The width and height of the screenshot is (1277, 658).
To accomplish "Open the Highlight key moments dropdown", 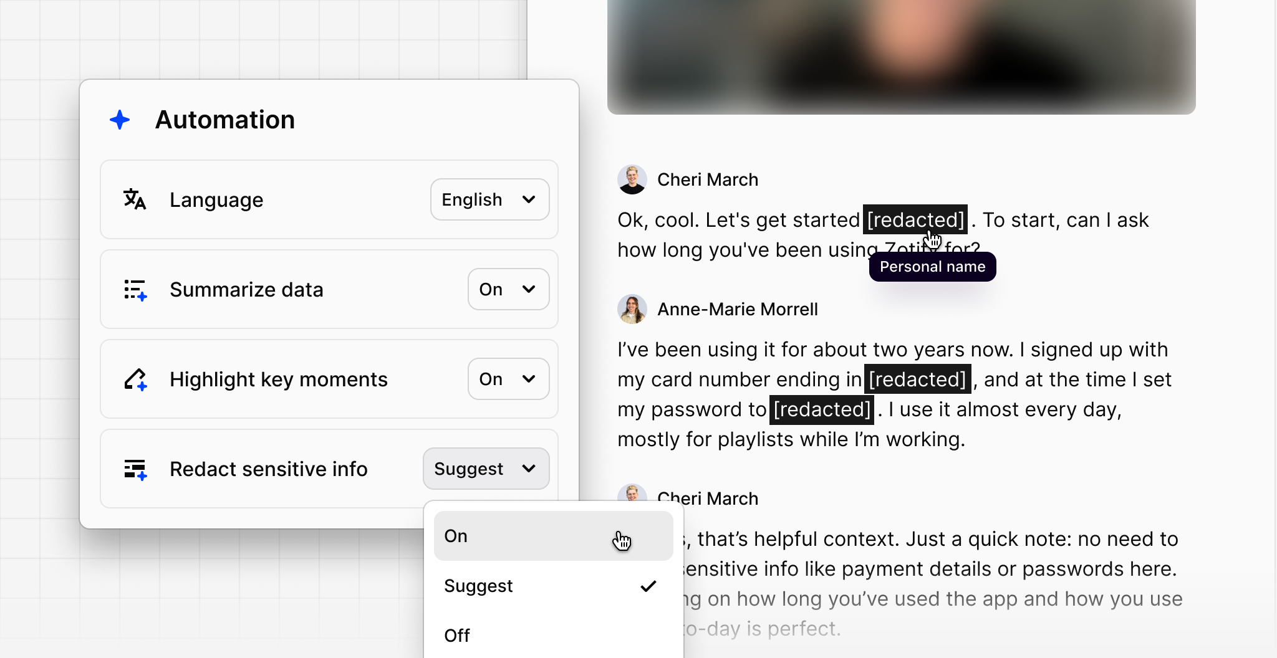I will pyautogui.click(x=508, y=379).
